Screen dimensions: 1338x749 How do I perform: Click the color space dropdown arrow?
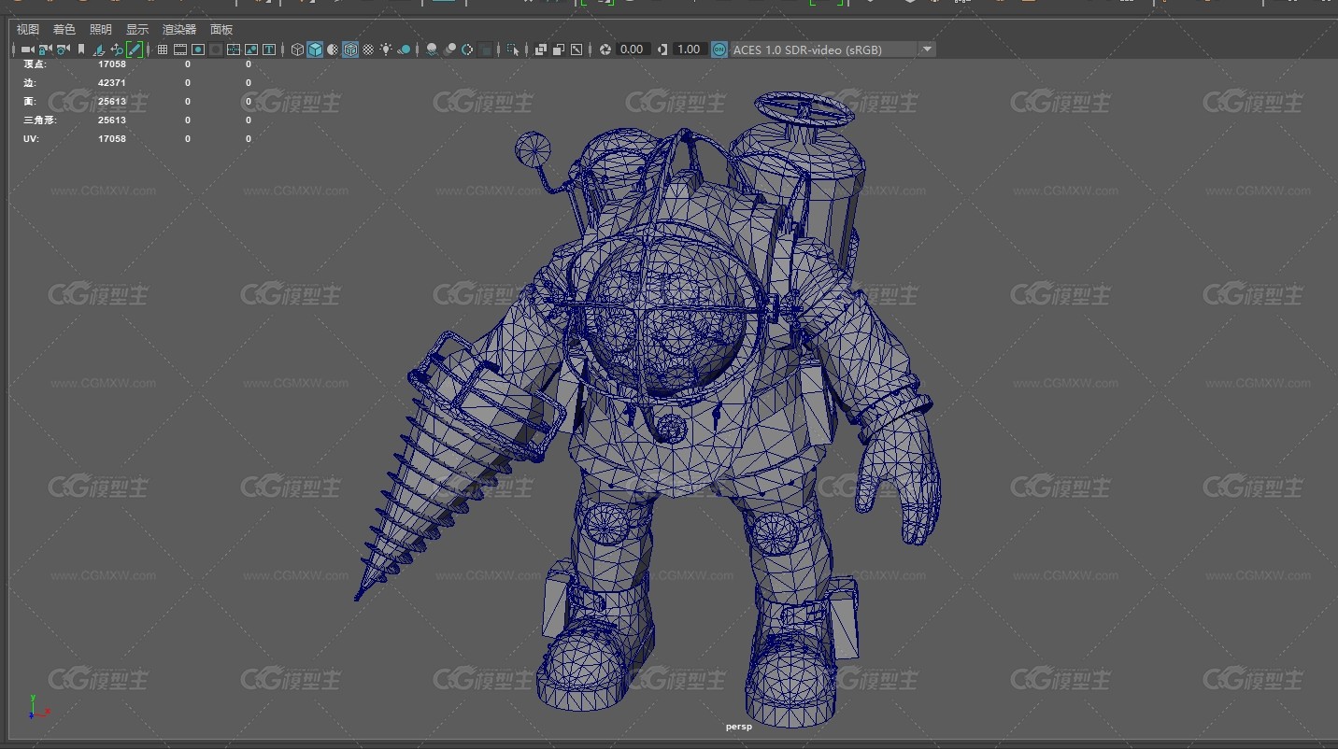[x=927, y=49]
